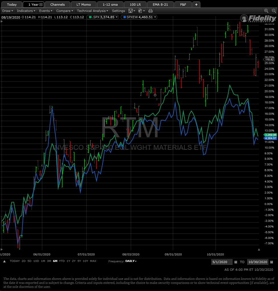Zoom in with the magnifier plus icon
The width and height of the screenshot is (278, 291).
[266, 11]
